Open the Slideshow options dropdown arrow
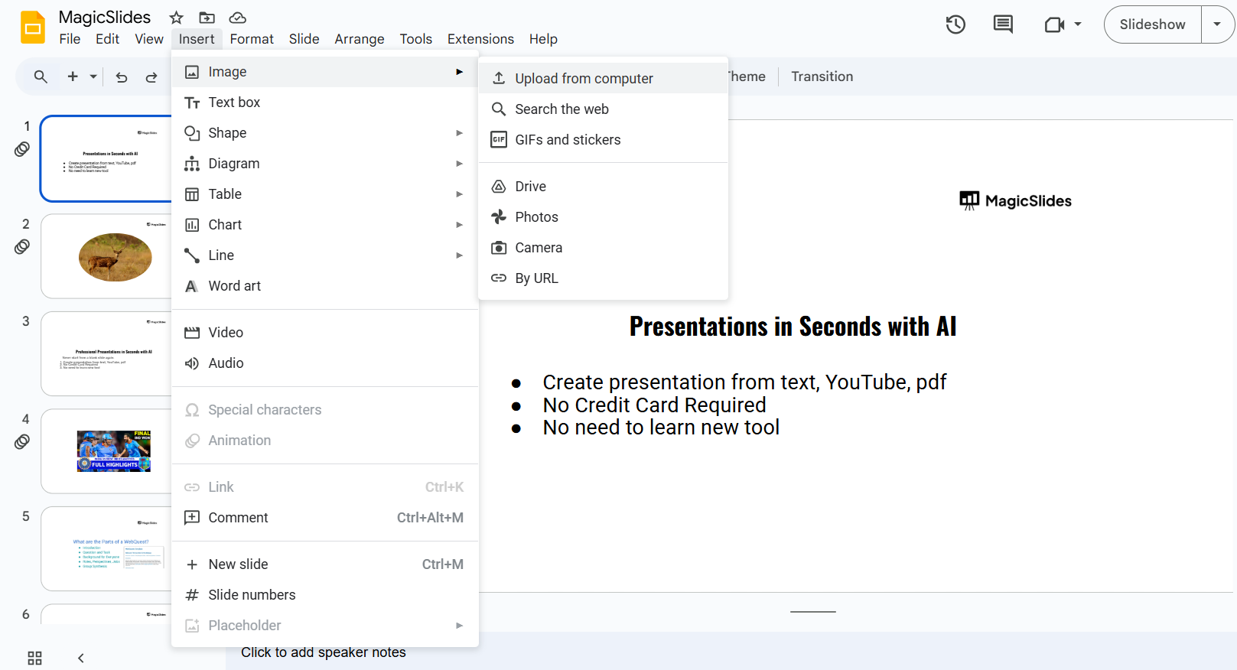Image resolution: width=1237 pixels, height=670 pixels. [1217, 24]
